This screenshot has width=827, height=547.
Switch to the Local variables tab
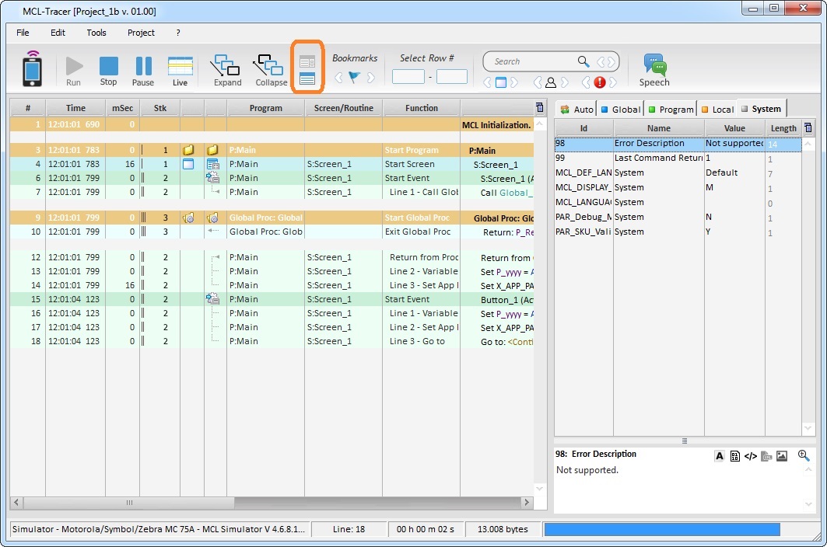pyautogui.click(x=717, y=109)
